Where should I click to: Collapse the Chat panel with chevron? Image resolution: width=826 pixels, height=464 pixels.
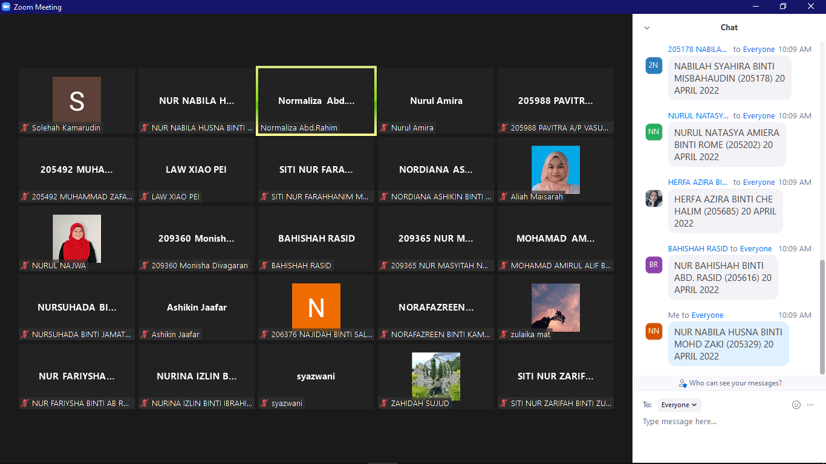pyautogui.click(x=647, y=28)
